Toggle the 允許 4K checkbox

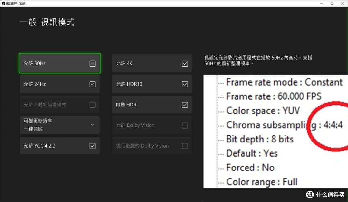(185, 64)
